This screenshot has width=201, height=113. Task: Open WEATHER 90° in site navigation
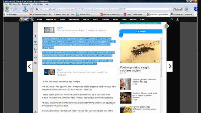[51, 19]
